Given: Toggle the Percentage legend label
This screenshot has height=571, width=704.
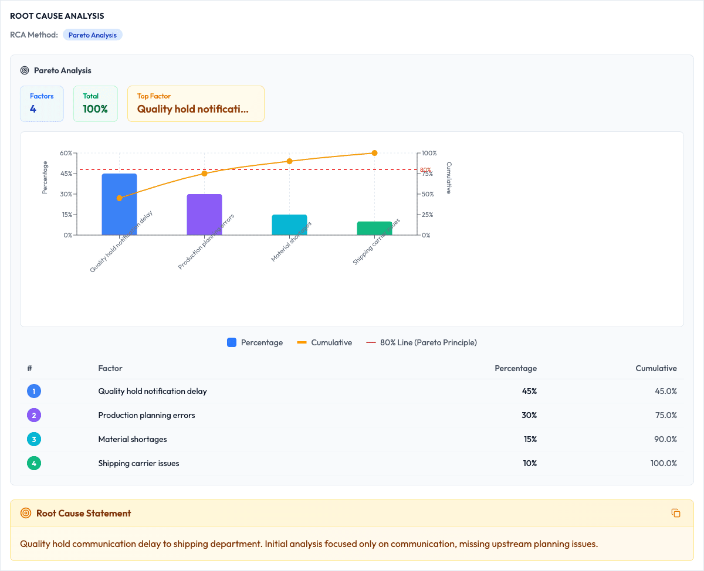Looking at the screenshot, I should (262, 342).
